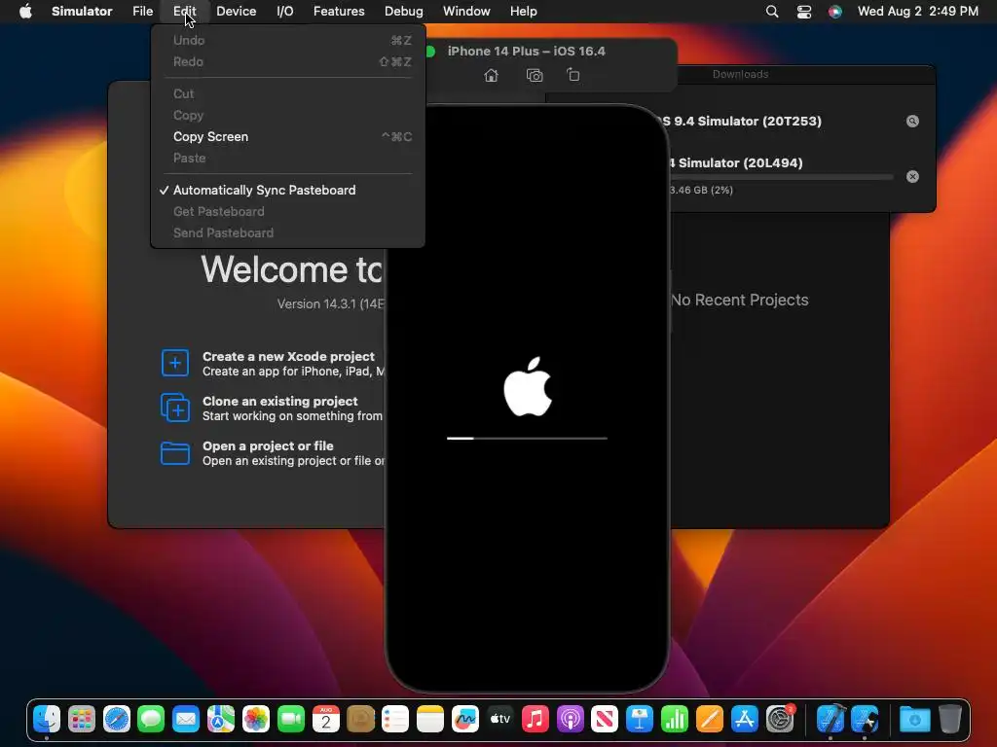Open Finder from the Dock
This screenshot has width=997, height=747.
47,719
